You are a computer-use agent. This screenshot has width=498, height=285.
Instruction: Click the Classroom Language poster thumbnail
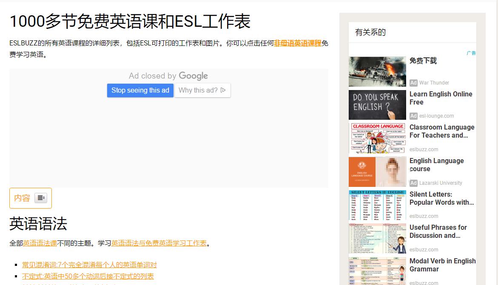(x=377, y=138)
